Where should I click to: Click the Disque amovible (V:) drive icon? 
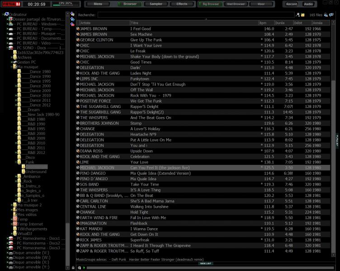click(x=10, y=253)
